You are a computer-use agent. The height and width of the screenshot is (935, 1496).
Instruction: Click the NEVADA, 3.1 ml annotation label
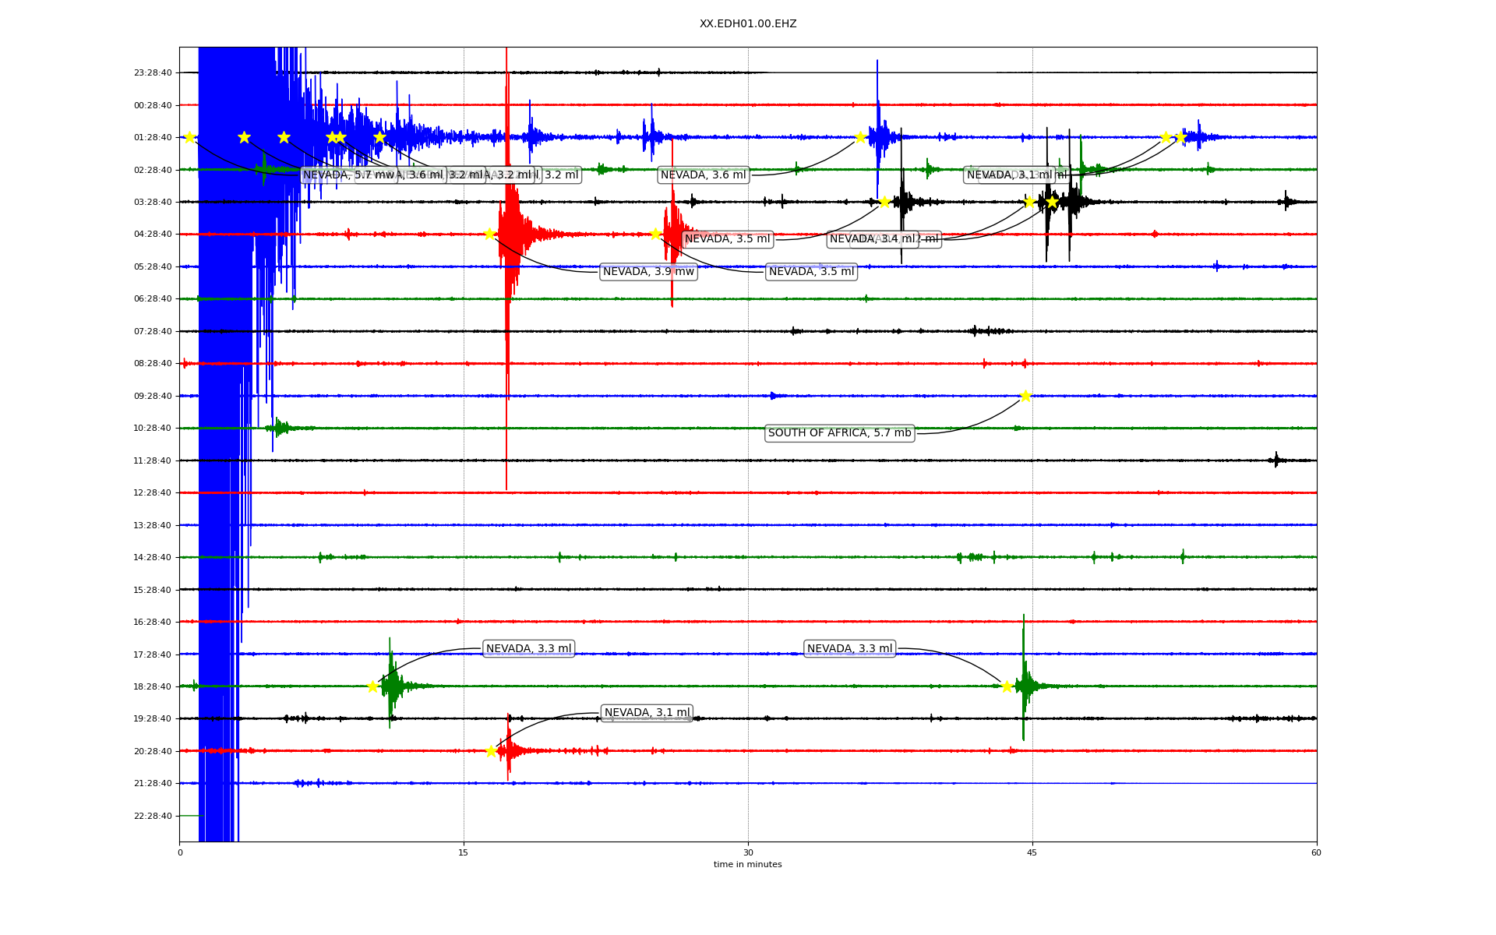pos(647,713)
